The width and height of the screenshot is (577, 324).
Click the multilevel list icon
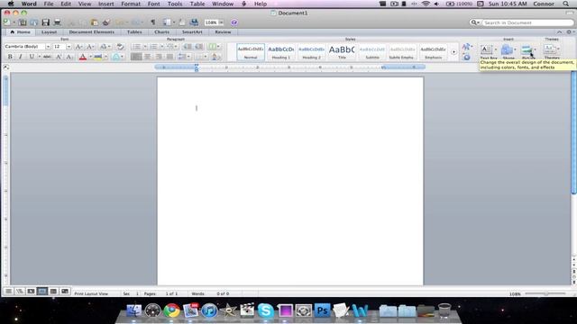[x=169, y=47]
